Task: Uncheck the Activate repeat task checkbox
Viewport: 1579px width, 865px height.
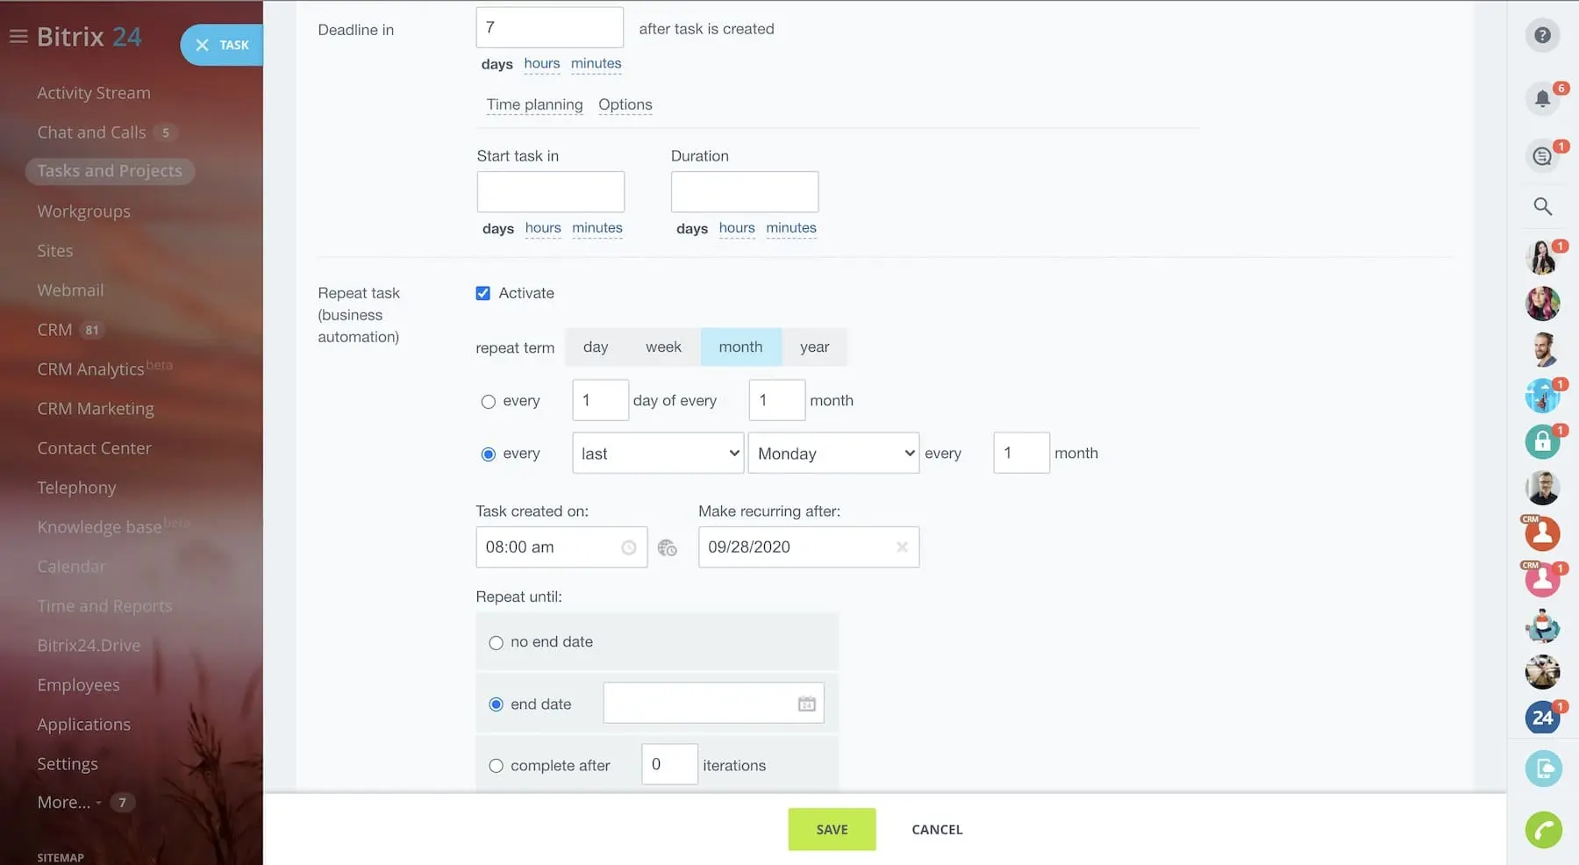Action: [x=483, y=293]
